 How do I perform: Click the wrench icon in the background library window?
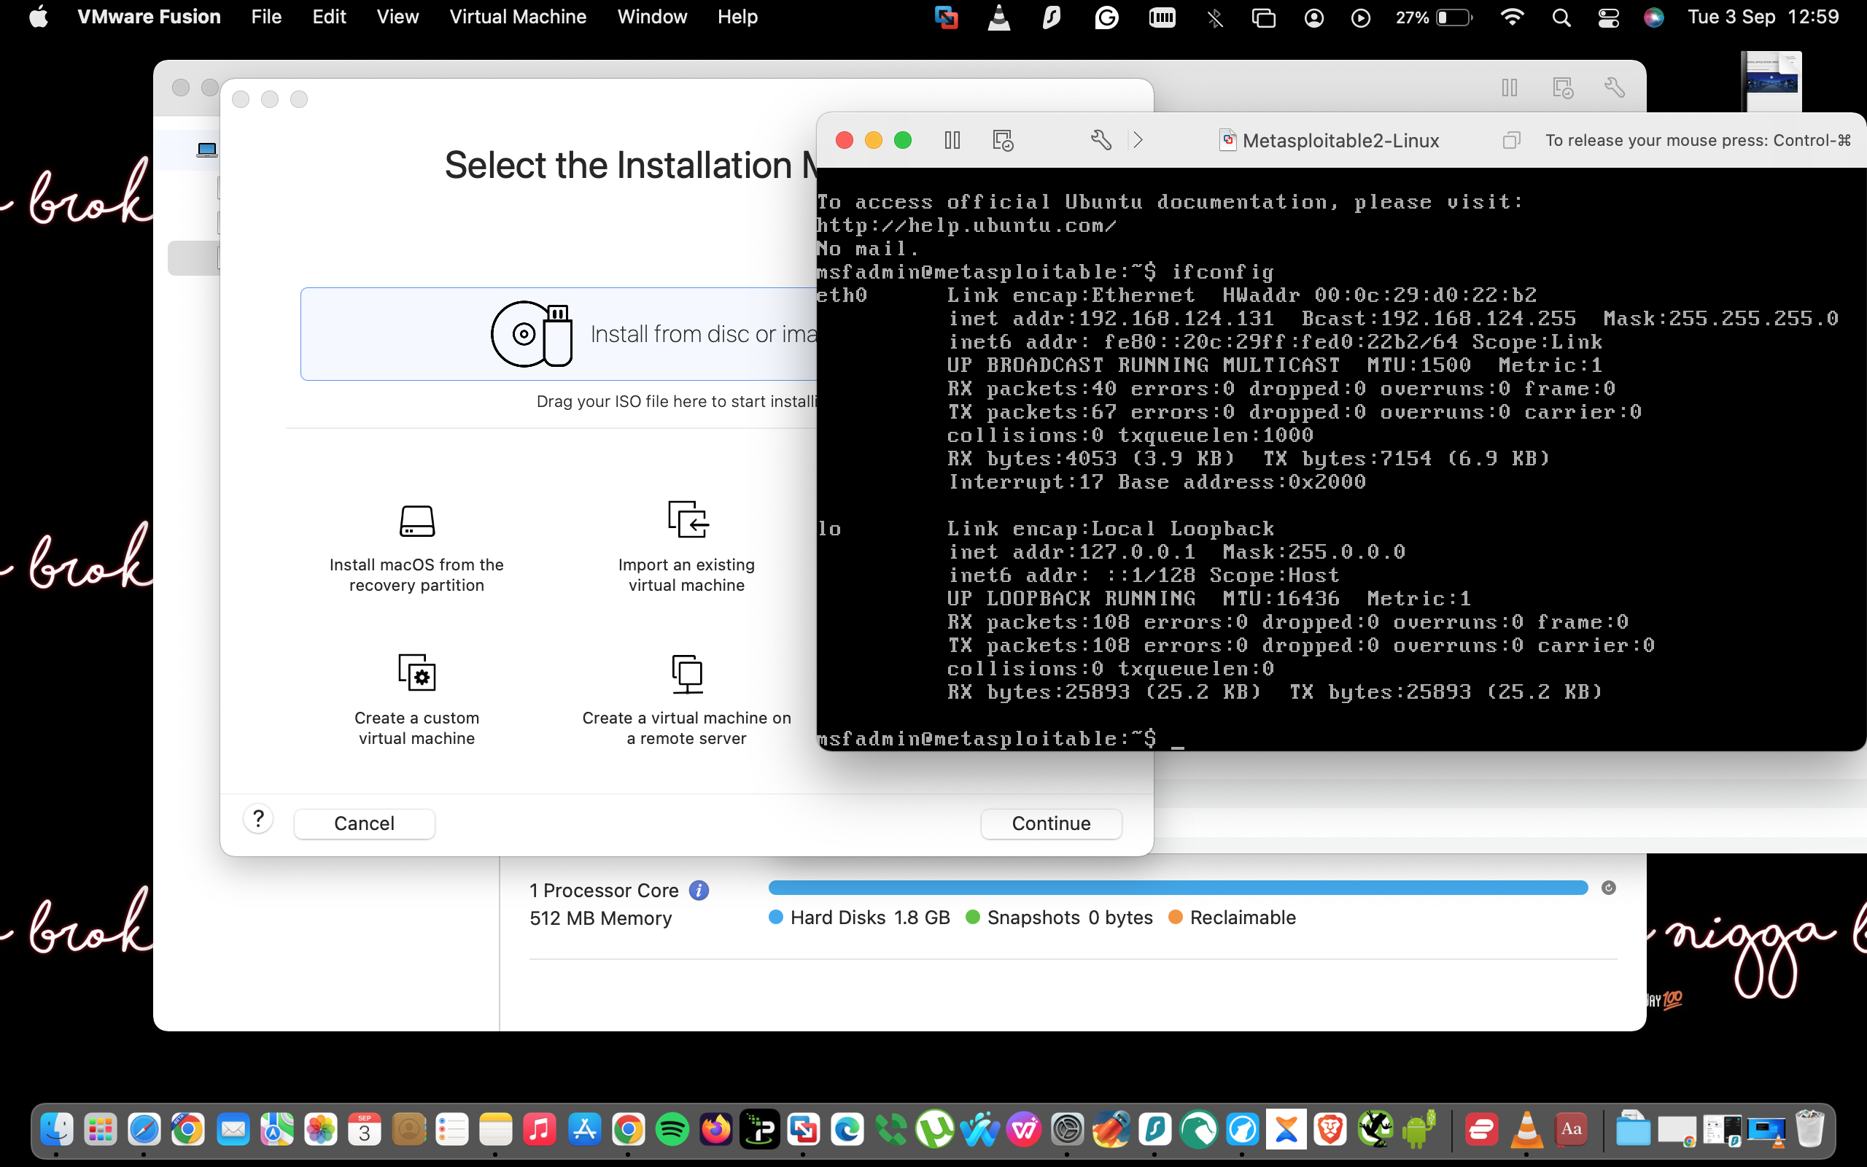1614,88
